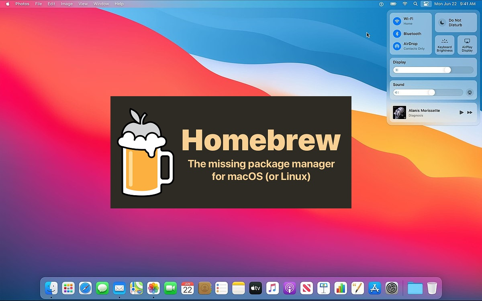Viewport: 482px width, 301px height.
Task: Open the Calendar showing June 22
Action: [187, 288]
